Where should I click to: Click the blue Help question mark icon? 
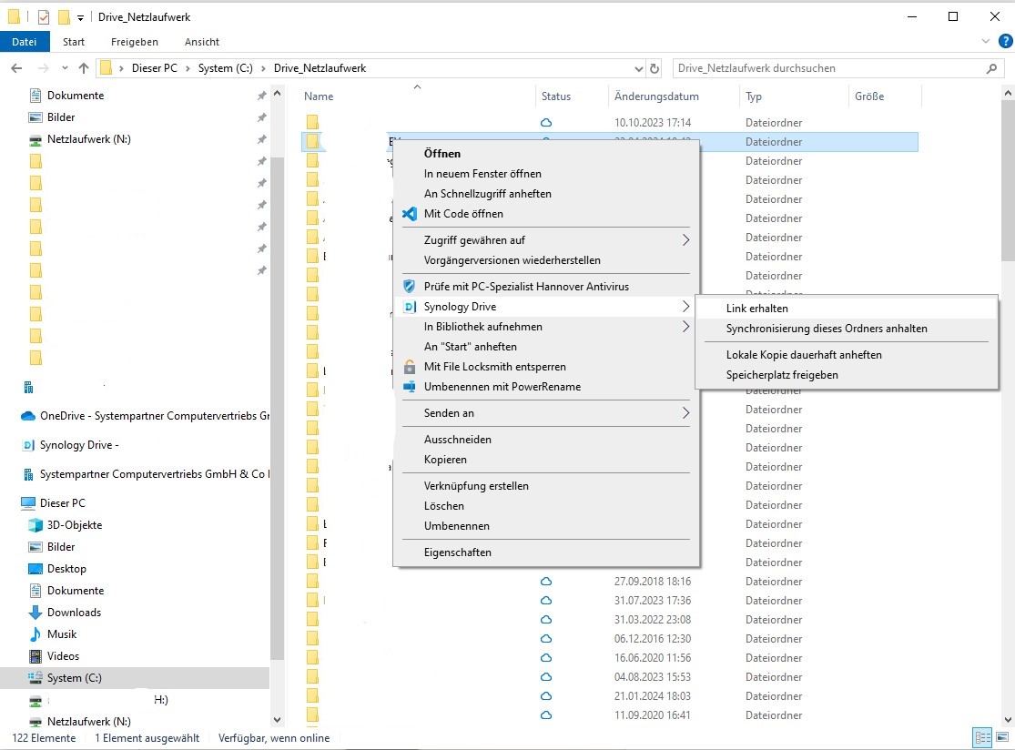1003,41
